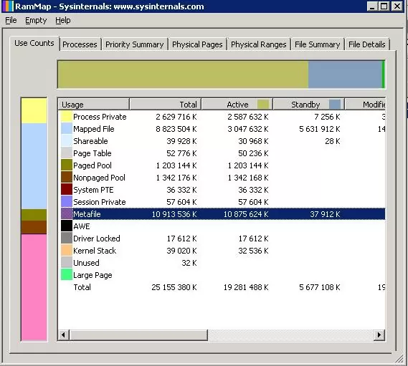
Task: Select the Session Private row
Action: point(222,202)
